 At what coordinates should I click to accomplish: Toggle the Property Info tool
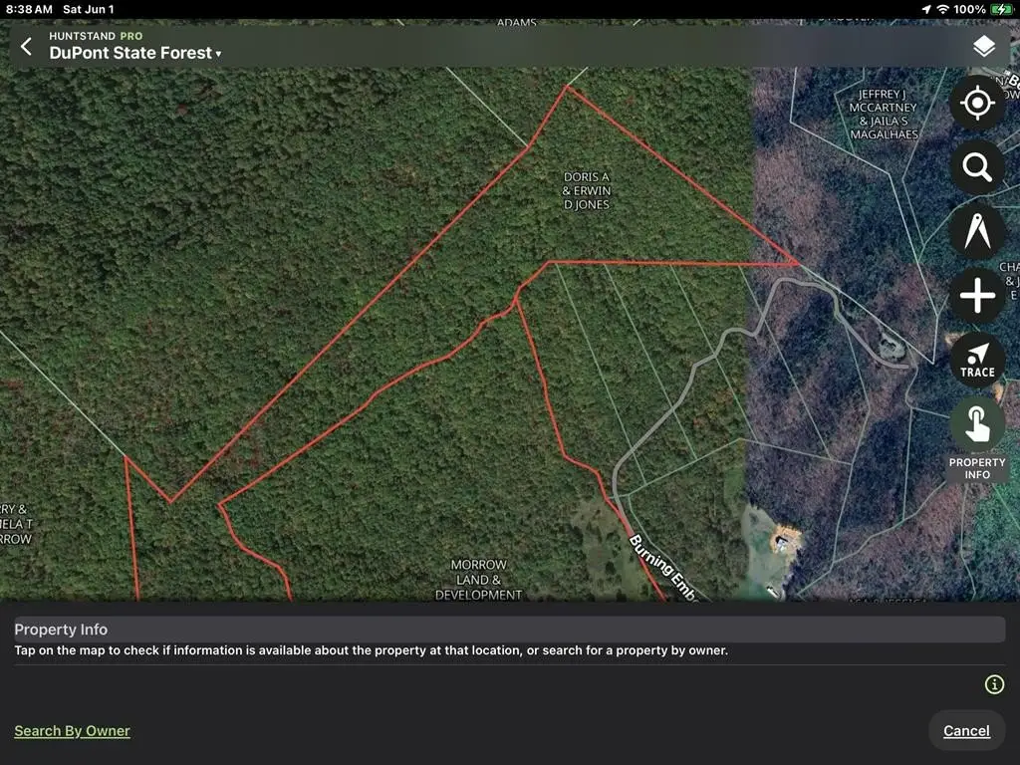coord(976,425)
